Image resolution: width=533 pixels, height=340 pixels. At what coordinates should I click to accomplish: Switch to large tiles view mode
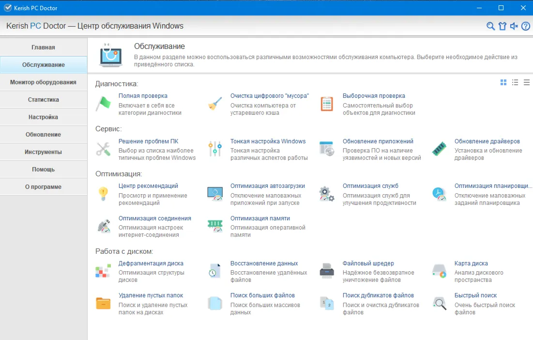[x=503, y=82]
